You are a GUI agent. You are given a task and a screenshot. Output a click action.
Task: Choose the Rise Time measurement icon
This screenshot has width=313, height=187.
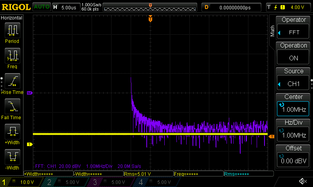[x=12, y=81]
